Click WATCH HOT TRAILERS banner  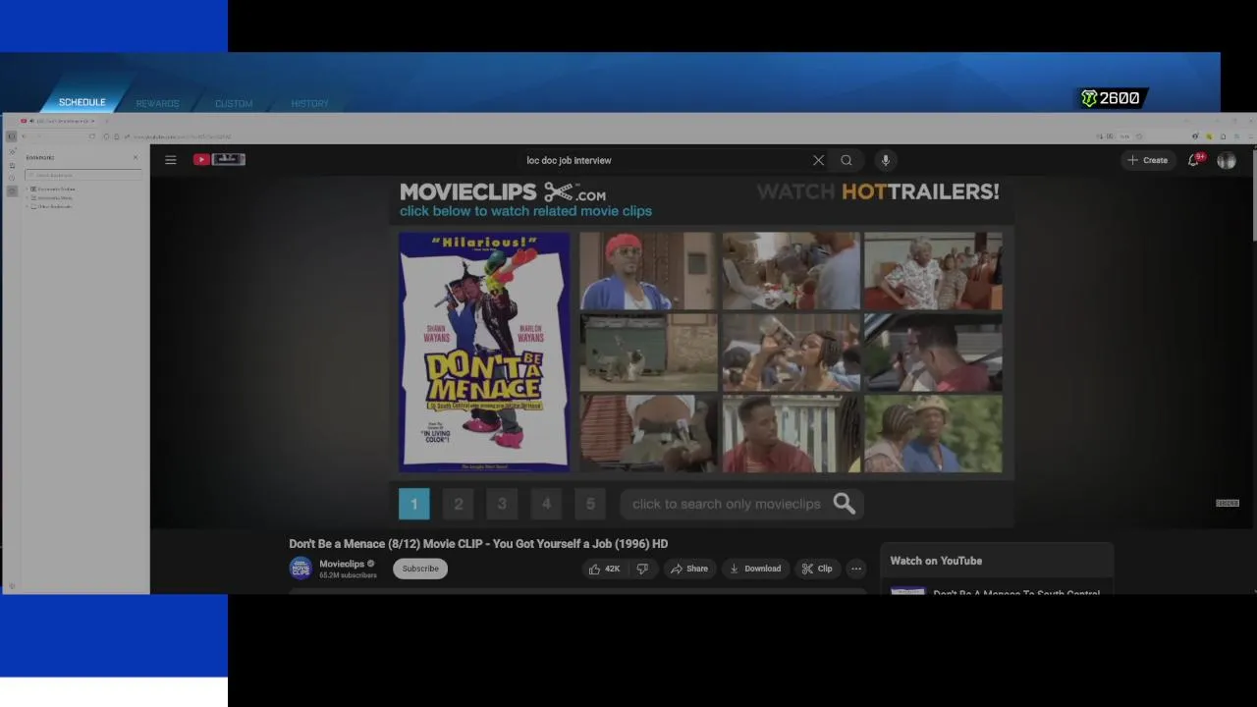point(878,192)
